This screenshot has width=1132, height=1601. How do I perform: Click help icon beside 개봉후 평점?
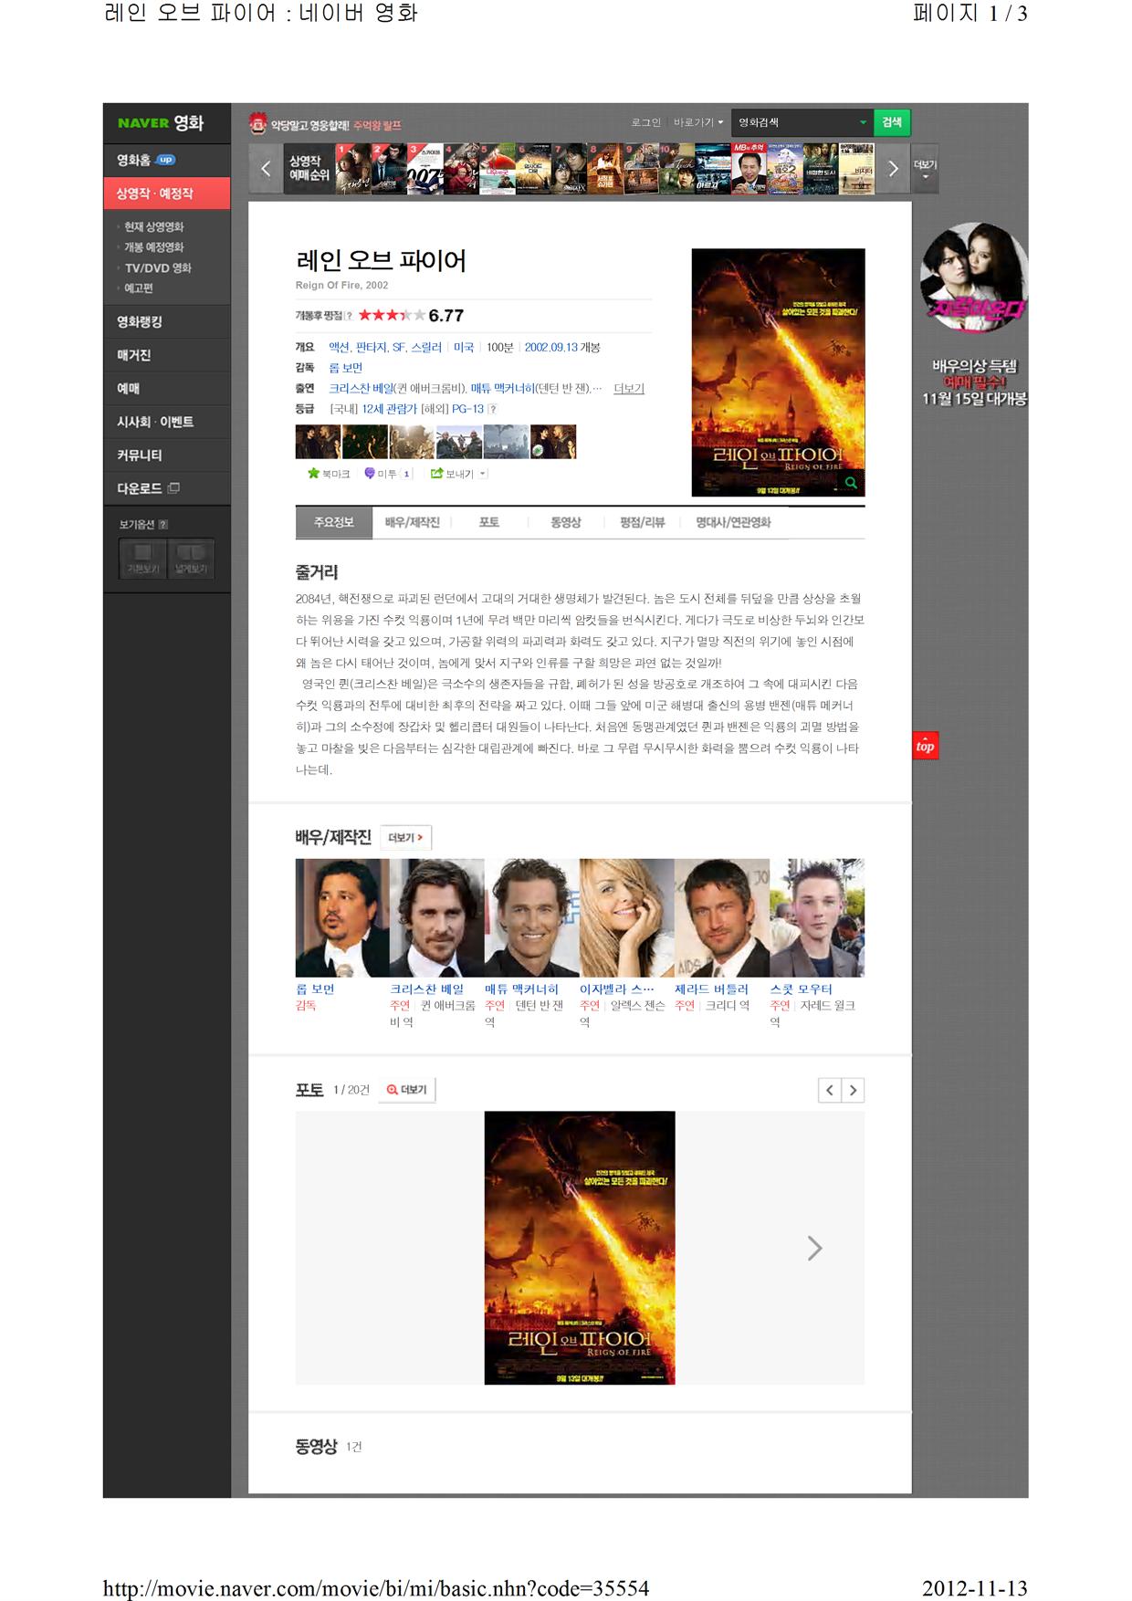point(350,316)
